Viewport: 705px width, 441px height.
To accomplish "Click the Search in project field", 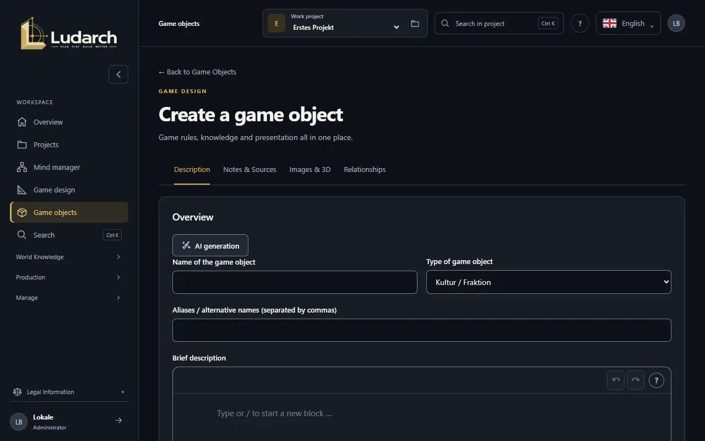I will tap(499, 23).
